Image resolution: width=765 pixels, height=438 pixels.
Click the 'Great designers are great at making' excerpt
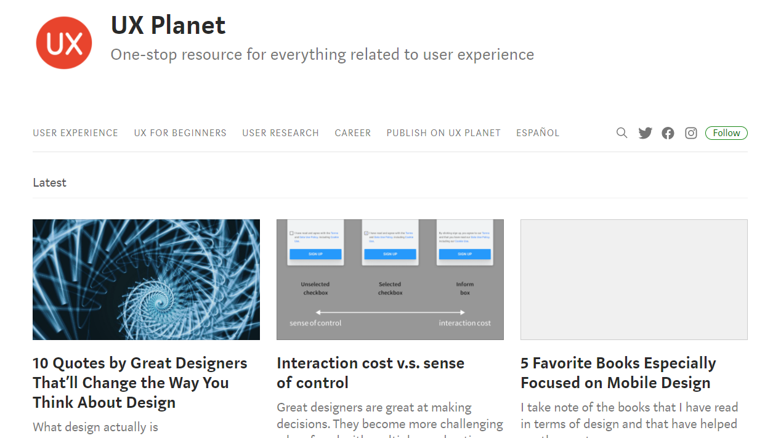coord(389,419)
